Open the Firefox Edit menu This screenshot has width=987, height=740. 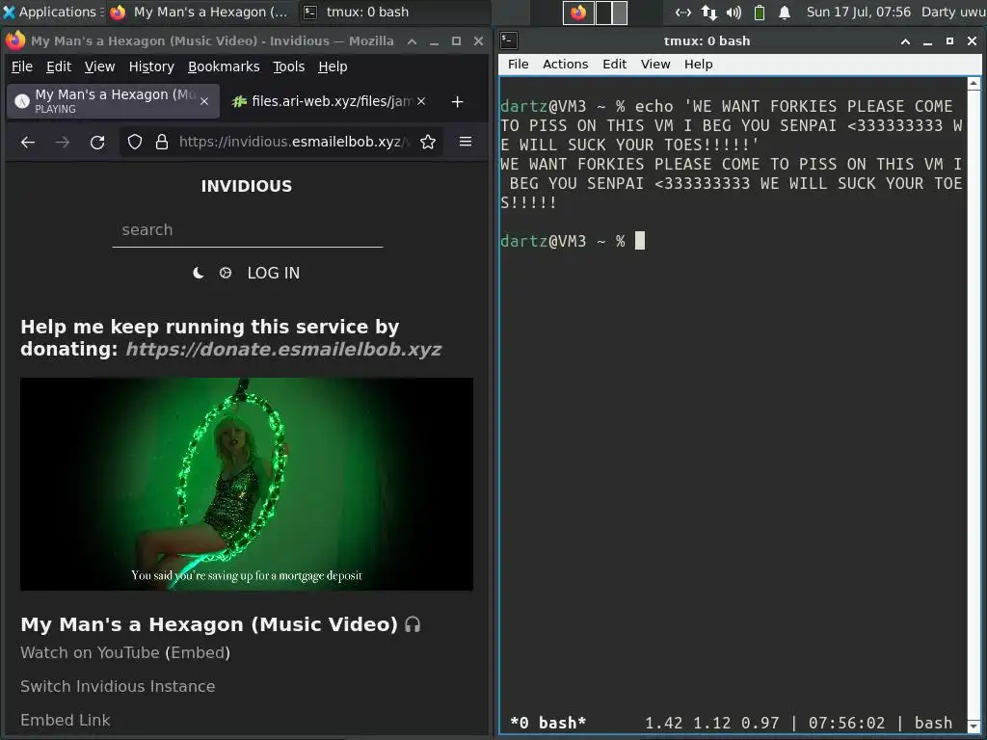point(59,66)
